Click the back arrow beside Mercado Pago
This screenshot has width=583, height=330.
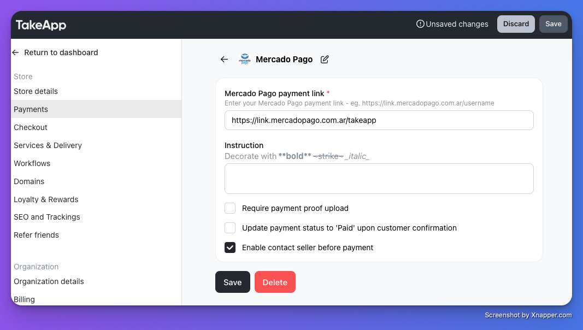point(224,60)
